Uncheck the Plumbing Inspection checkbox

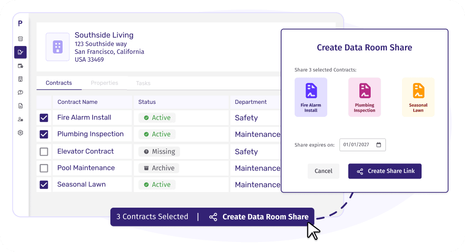coord(44,134)
